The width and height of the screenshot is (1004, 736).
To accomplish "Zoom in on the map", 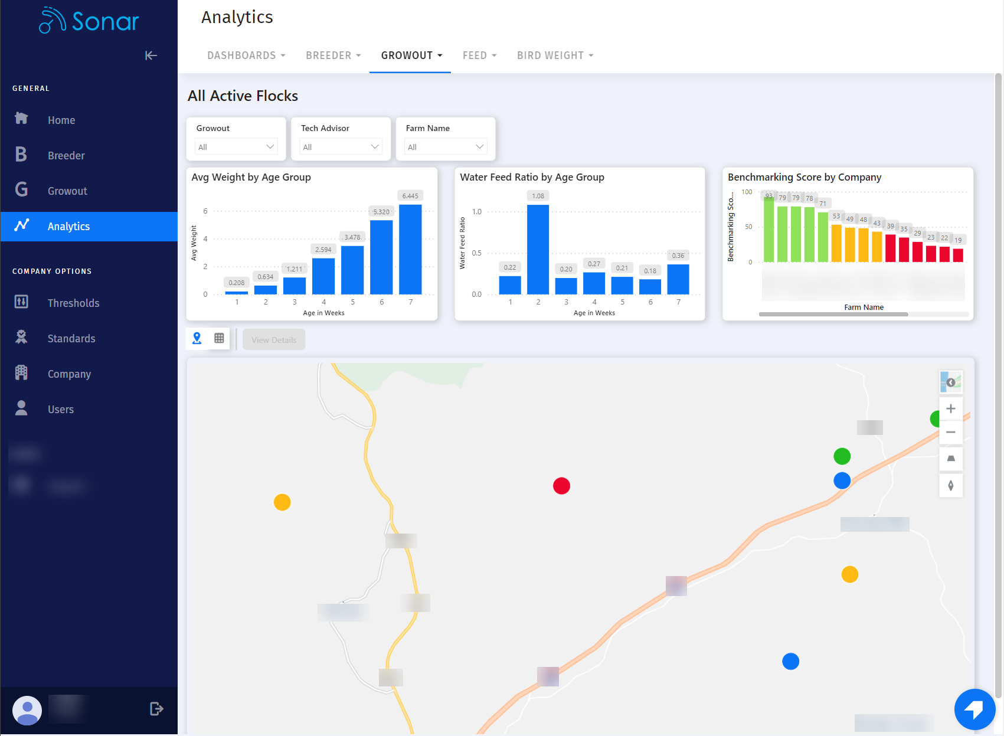I will pos(951,408).
